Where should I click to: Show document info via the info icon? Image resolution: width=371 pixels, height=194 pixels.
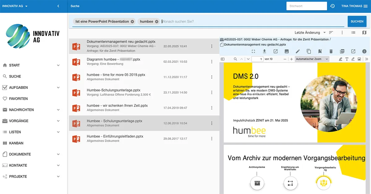(x=364, y=51)
